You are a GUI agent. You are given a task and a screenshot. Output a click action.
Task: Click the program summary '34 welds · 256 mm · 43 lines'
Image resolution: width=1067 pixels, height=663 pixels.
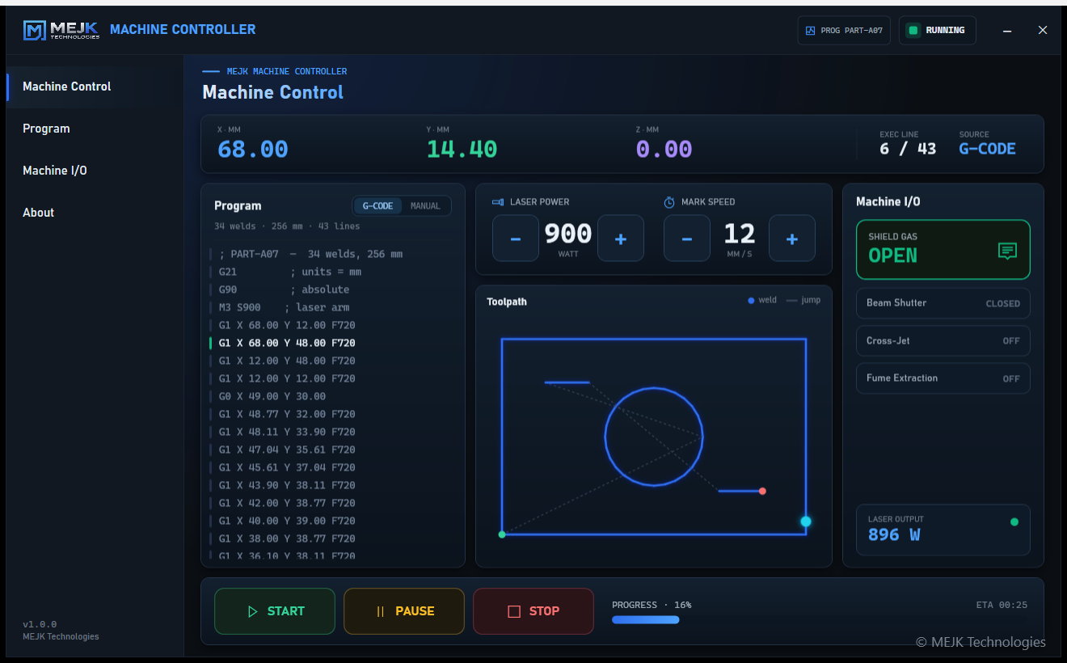287,226
